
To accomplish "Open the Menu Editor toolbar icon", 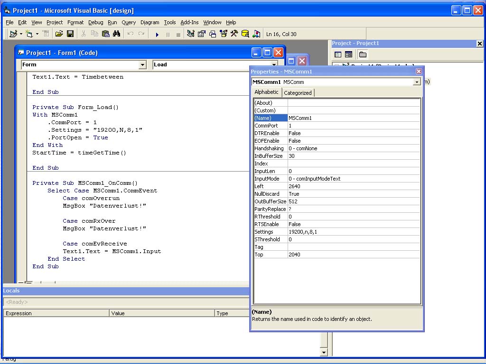I will coord(46,34).
